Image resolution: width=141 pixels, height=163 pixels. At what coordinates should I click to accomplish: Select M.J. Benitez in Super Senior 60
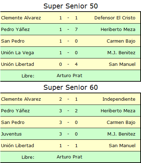(121, 134)
